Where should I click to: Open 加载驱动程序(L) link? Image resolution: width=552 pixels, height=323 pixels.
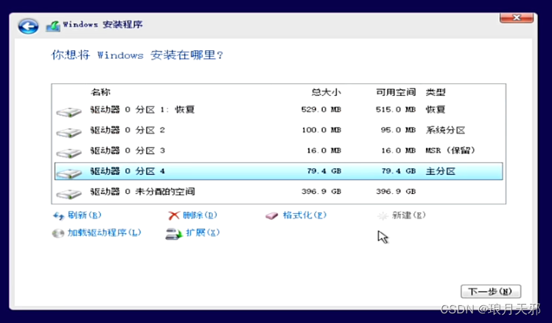tap(104, 232)
